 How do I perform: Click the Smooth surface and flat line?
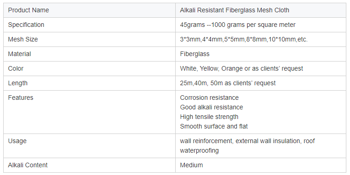tap(214, 126)
